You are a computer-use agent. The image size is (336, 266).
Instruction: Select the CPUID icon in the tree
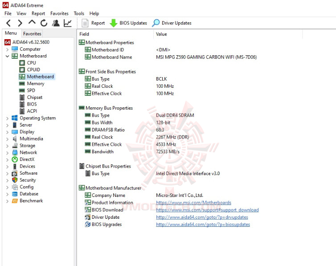[x=22, y=70]
